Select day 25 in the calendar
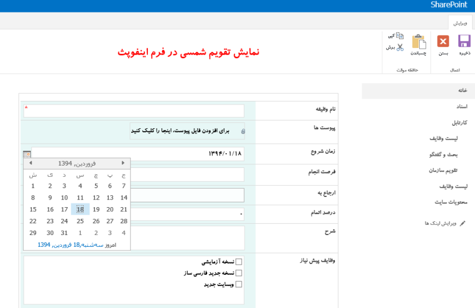Screen dimensions: 475x308 [x=80, y=221]
